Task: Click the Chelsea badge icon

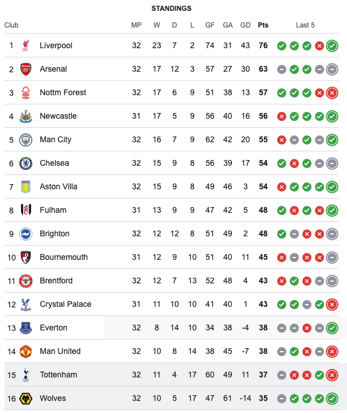Action: (26, 163)
